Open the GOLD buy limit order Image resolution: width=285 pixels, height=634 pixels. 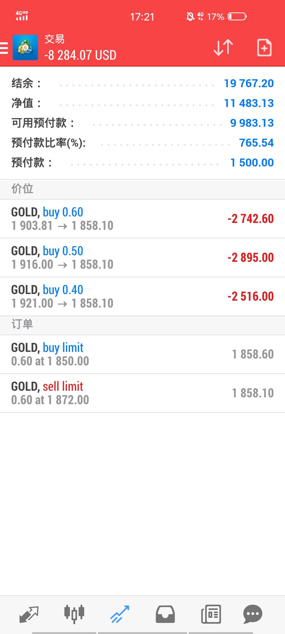[x=142, y=354]
